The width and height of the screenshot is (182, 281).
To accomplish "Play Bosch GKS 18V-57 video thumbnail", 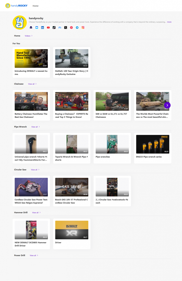I will tap(72, 187).
